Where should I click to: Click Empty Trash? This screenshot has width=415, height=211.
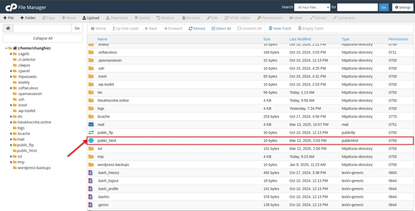click(310, 28)
